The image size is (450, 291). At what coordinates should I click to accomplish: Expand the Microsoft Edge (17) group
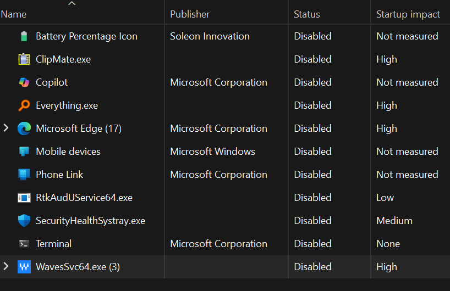(x=6, y=128)
